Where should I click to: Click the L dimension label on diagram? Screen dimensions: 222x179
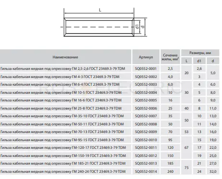100,10
